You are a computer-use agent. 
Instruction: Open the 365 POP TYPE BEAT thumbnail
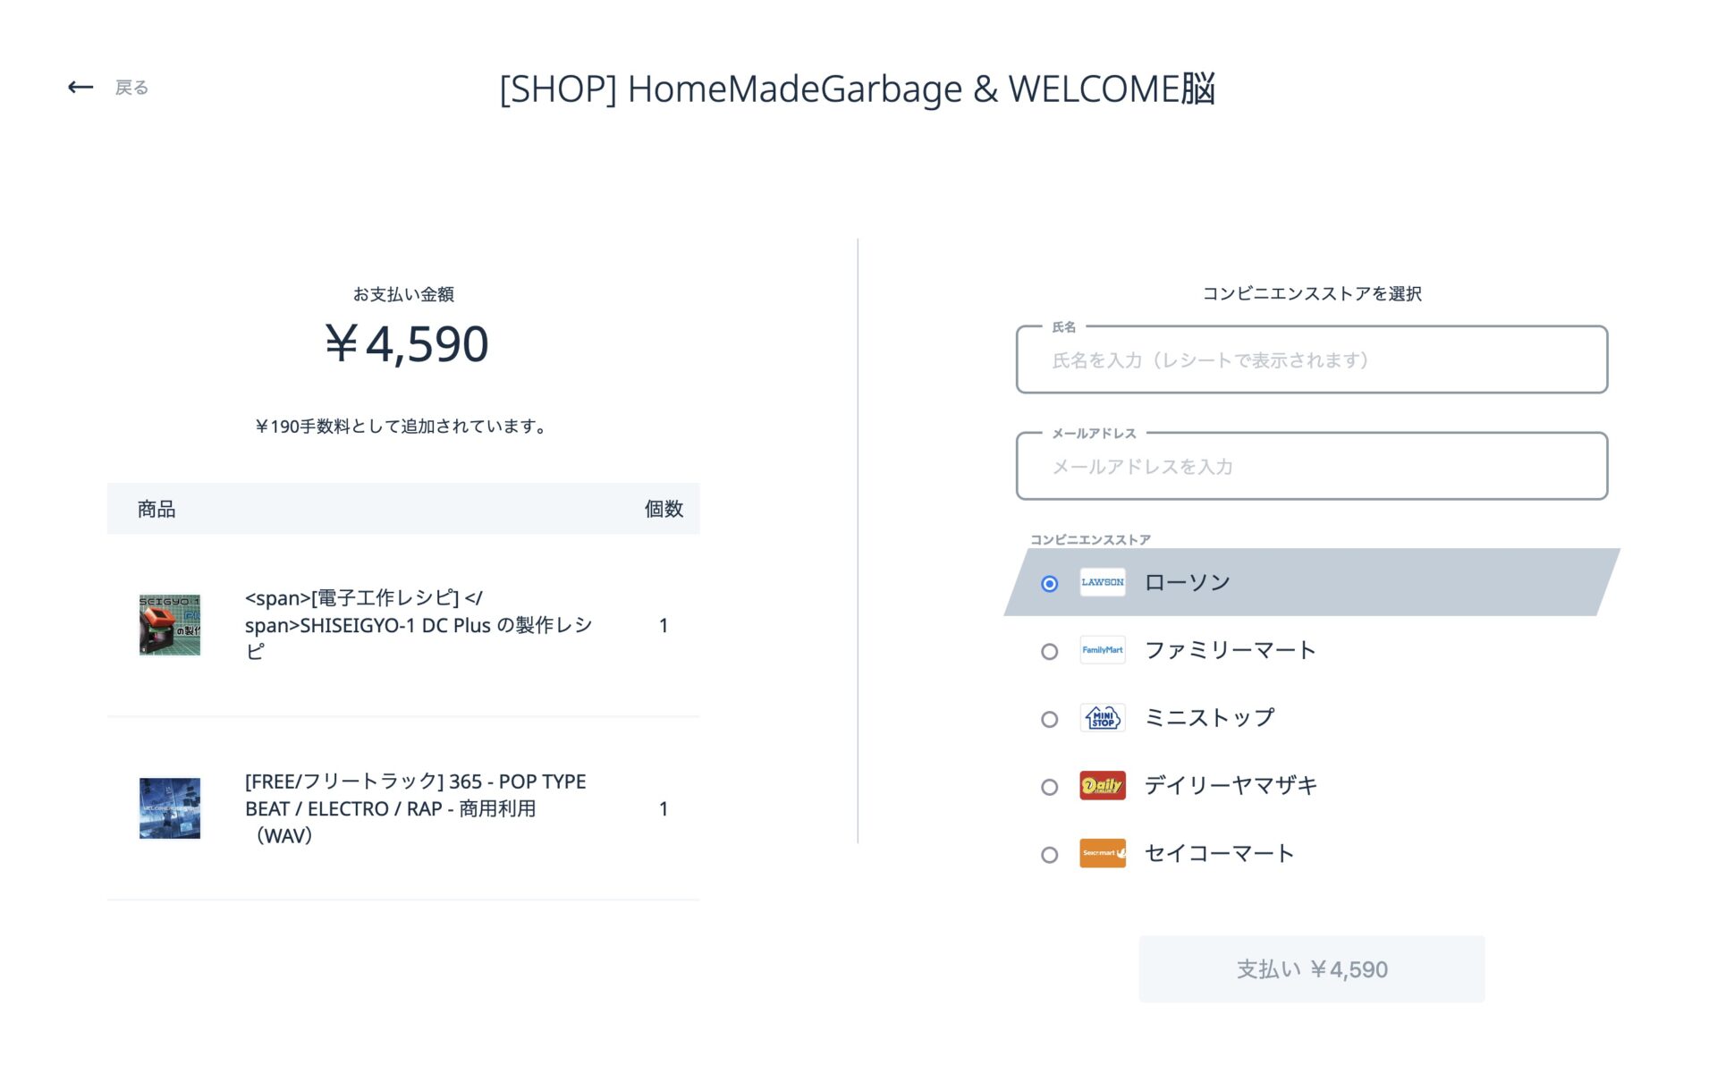click(171, 807)
